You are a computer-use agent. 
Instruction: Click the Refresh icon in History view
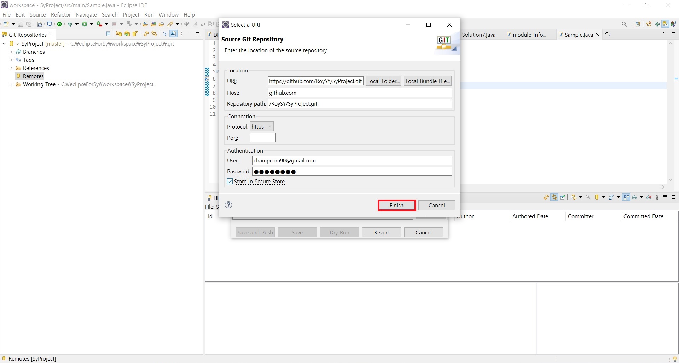tap(546, 197)
